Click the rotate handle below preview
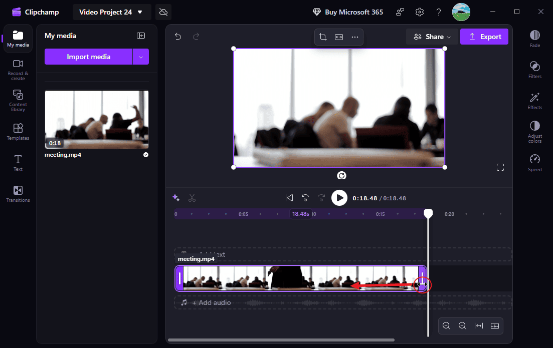This screenshot has width=553, height=348. [x=341, y=175]
